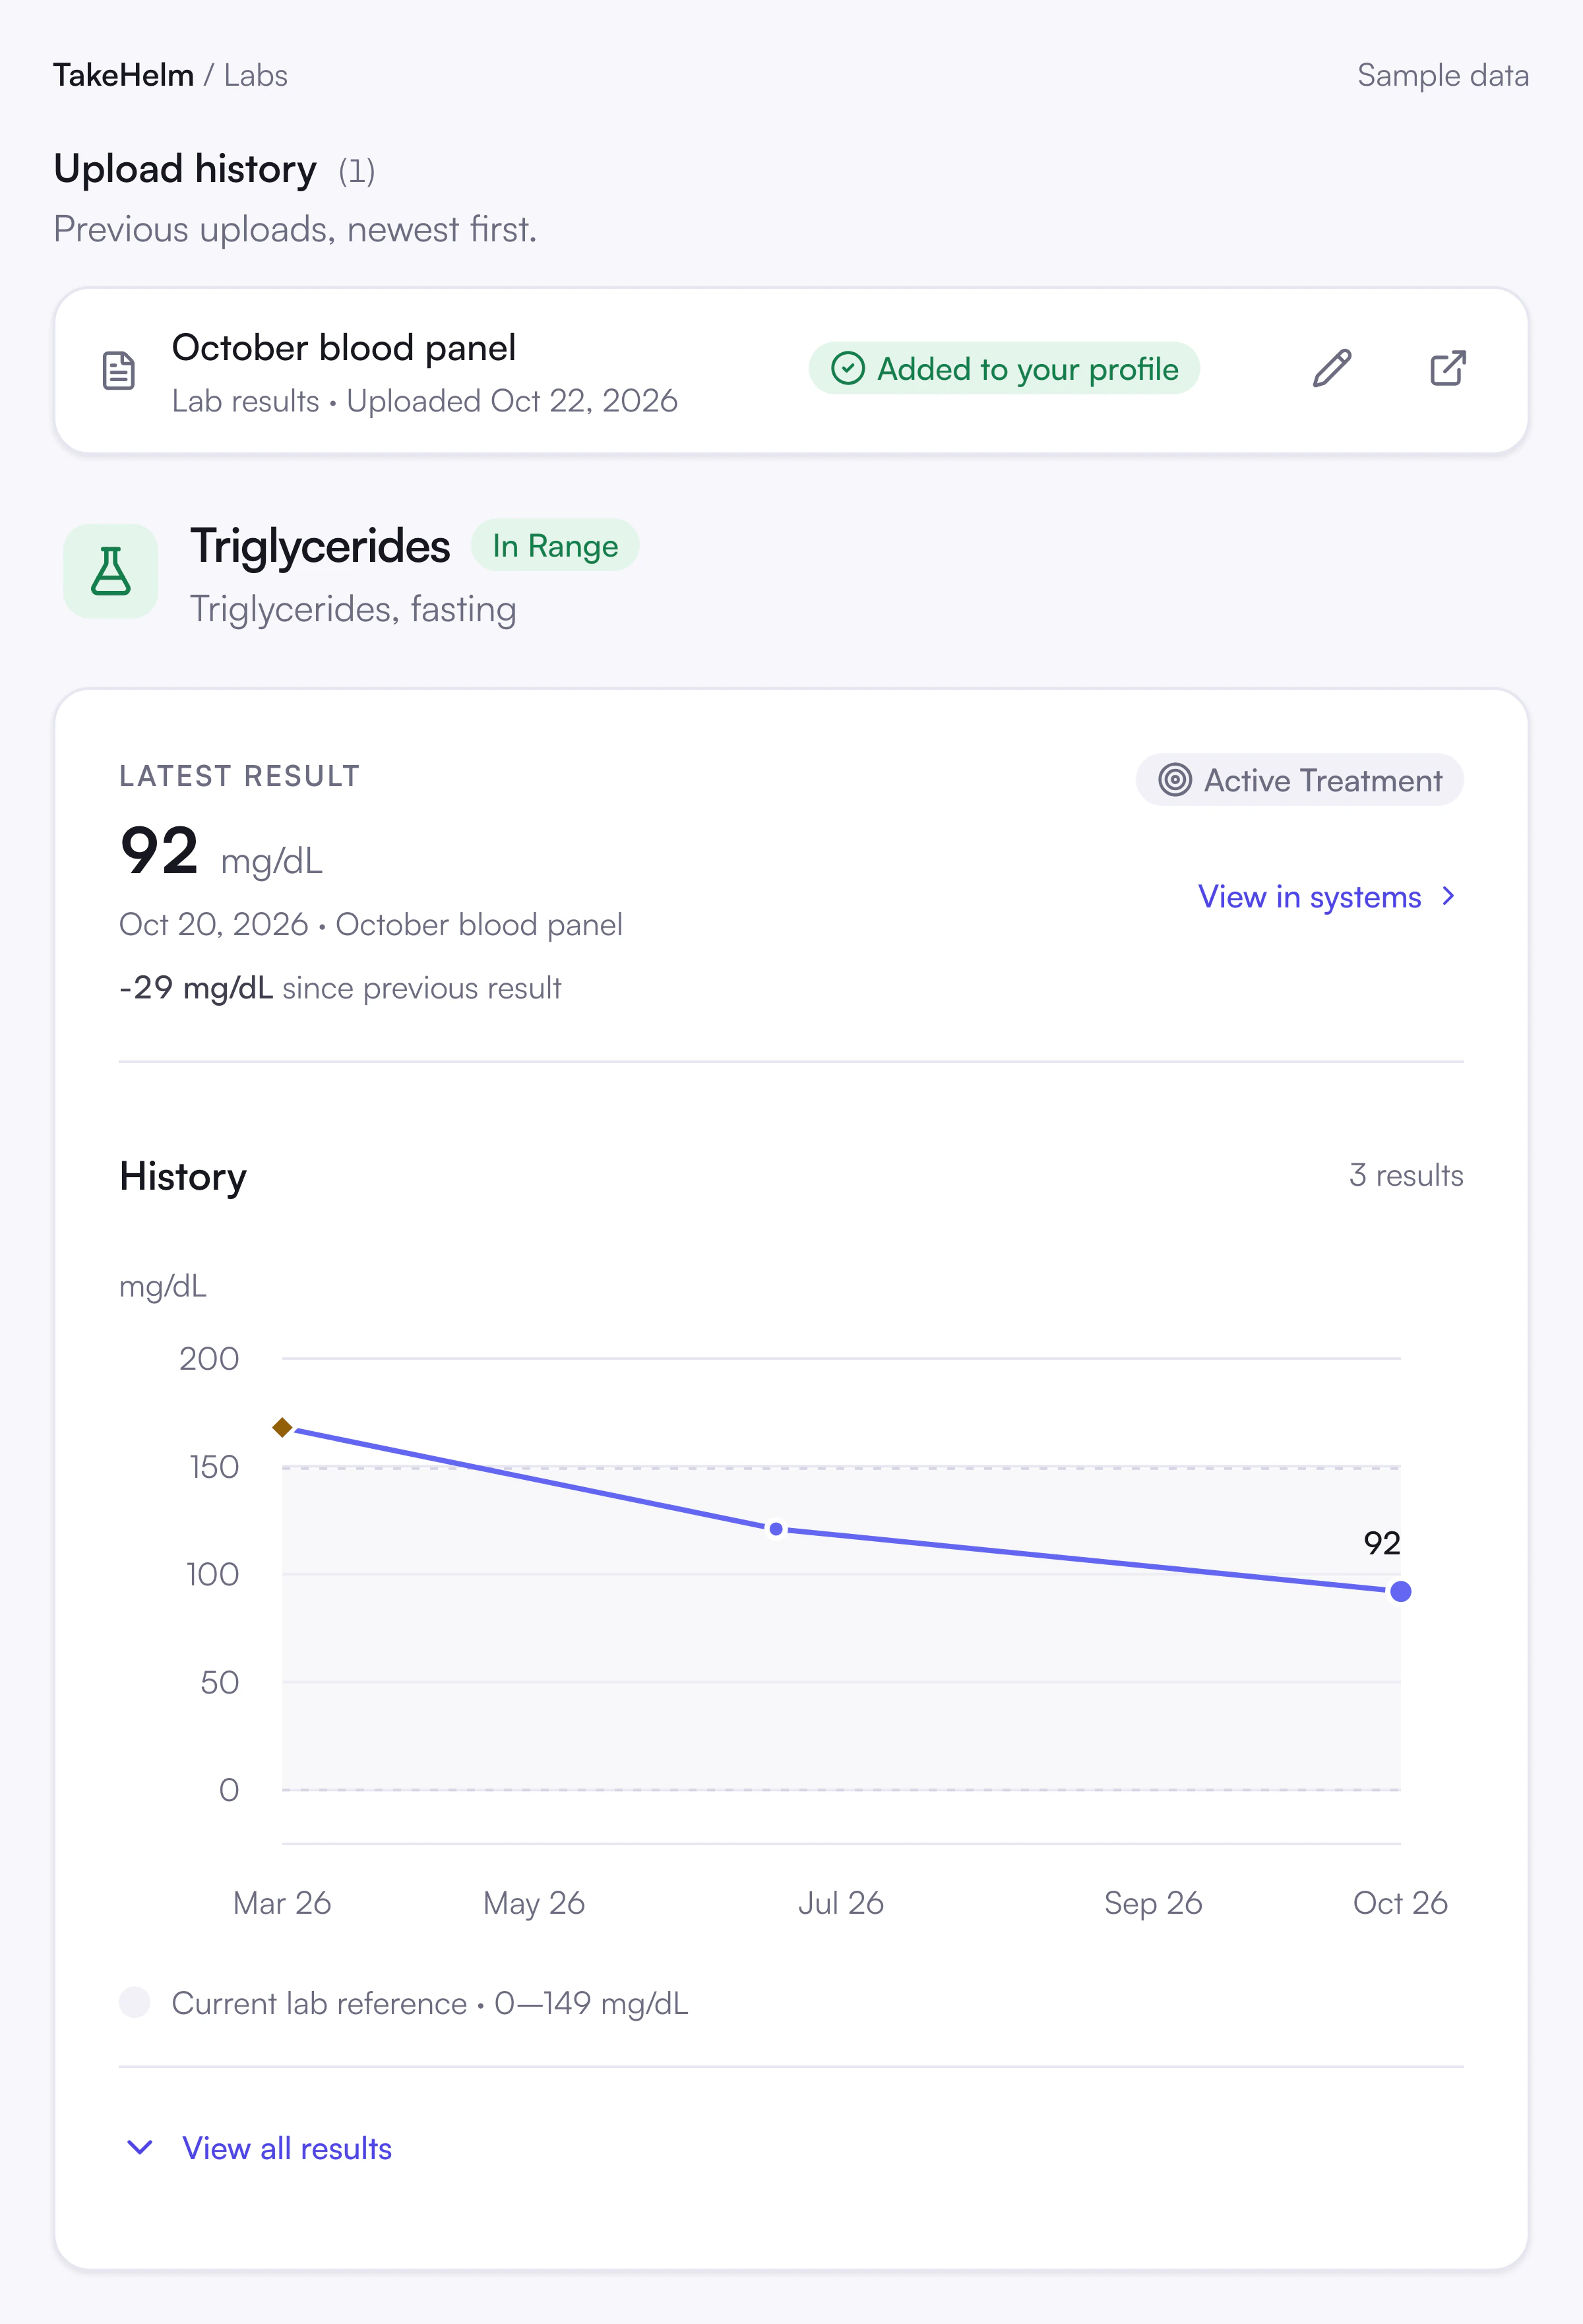This screenshot has height=2324, width=1583.
Task: Click the October blood panel title
Action: [x=344, y=347]
